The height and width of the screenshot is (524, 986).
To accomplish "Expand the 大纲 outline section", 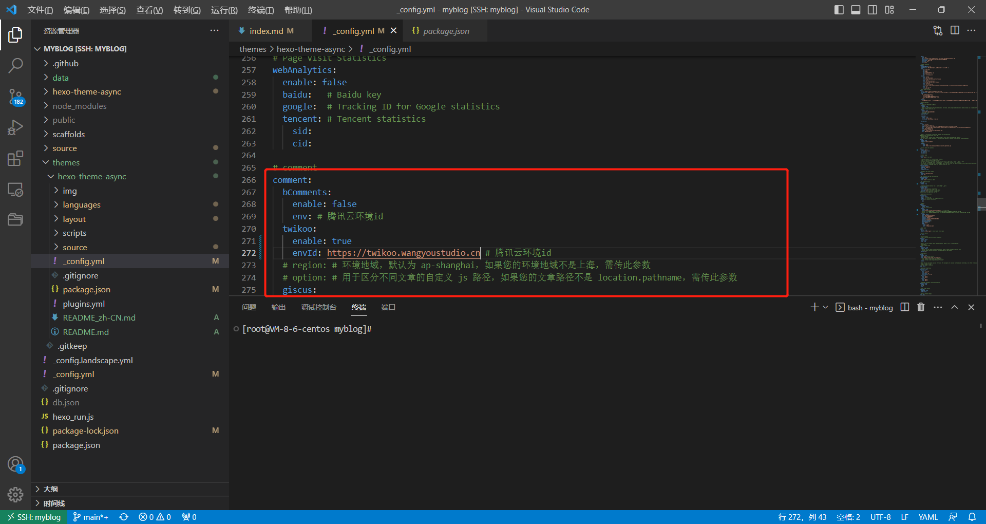I will pyautogui.click(x=130, y=489).
